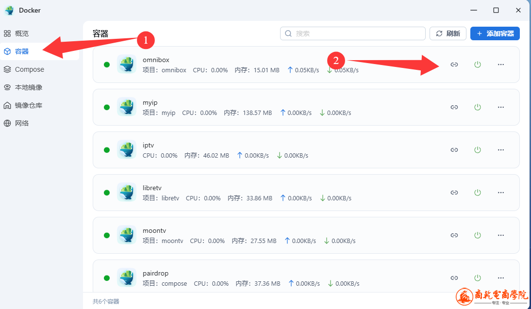
Task: Click the Docker whale logo in title bar
Action: [x=10, y=10]
